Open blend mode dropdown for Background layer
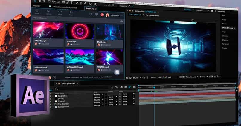241x126 pixels. click(x=99, y=105)
